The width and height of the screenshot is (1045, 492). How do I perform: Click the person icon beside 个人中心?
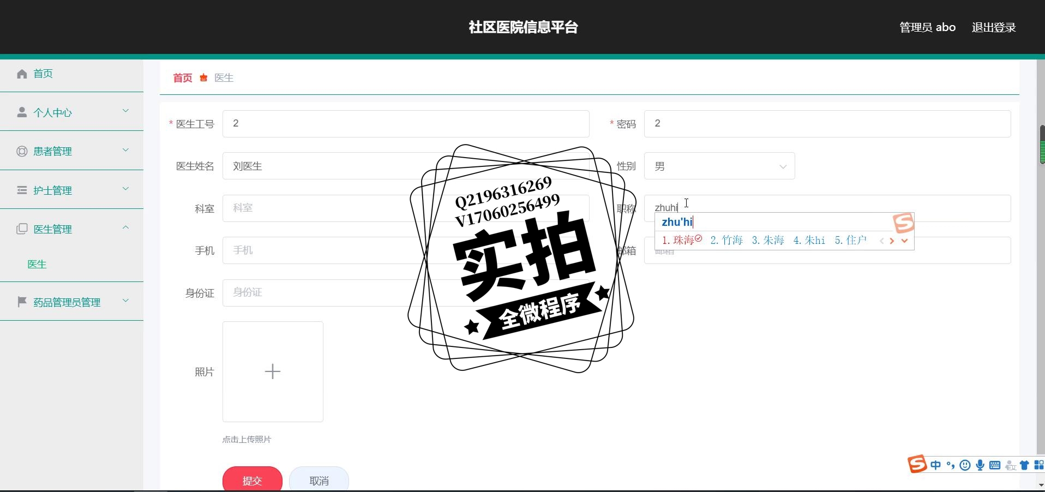pyautogui.click(x=22, y=112)
